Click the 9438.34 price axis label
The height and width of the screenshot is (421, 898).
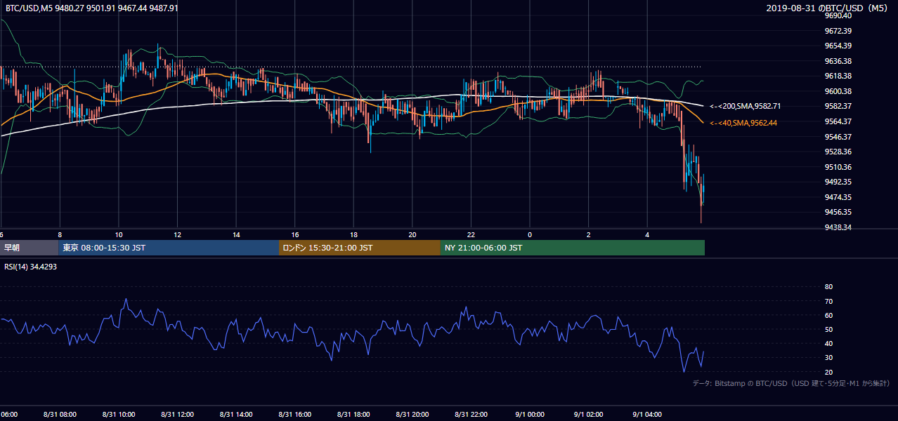pos(838,227)
